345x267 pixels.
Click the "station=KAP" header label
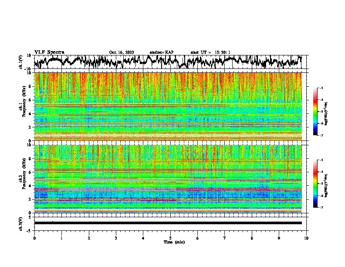click(162, 52)
